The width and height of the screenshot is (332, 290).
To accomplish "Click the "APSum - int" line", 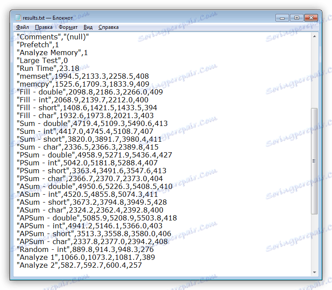I will tap(89, 226).
